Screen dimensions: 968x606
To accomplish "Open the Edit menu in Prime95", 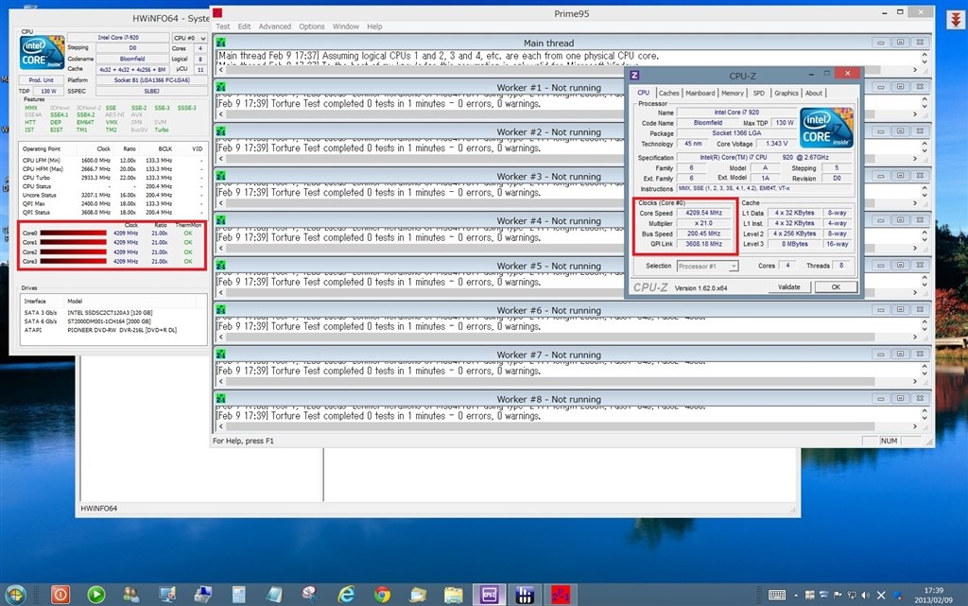I will [x=245, y=26].
